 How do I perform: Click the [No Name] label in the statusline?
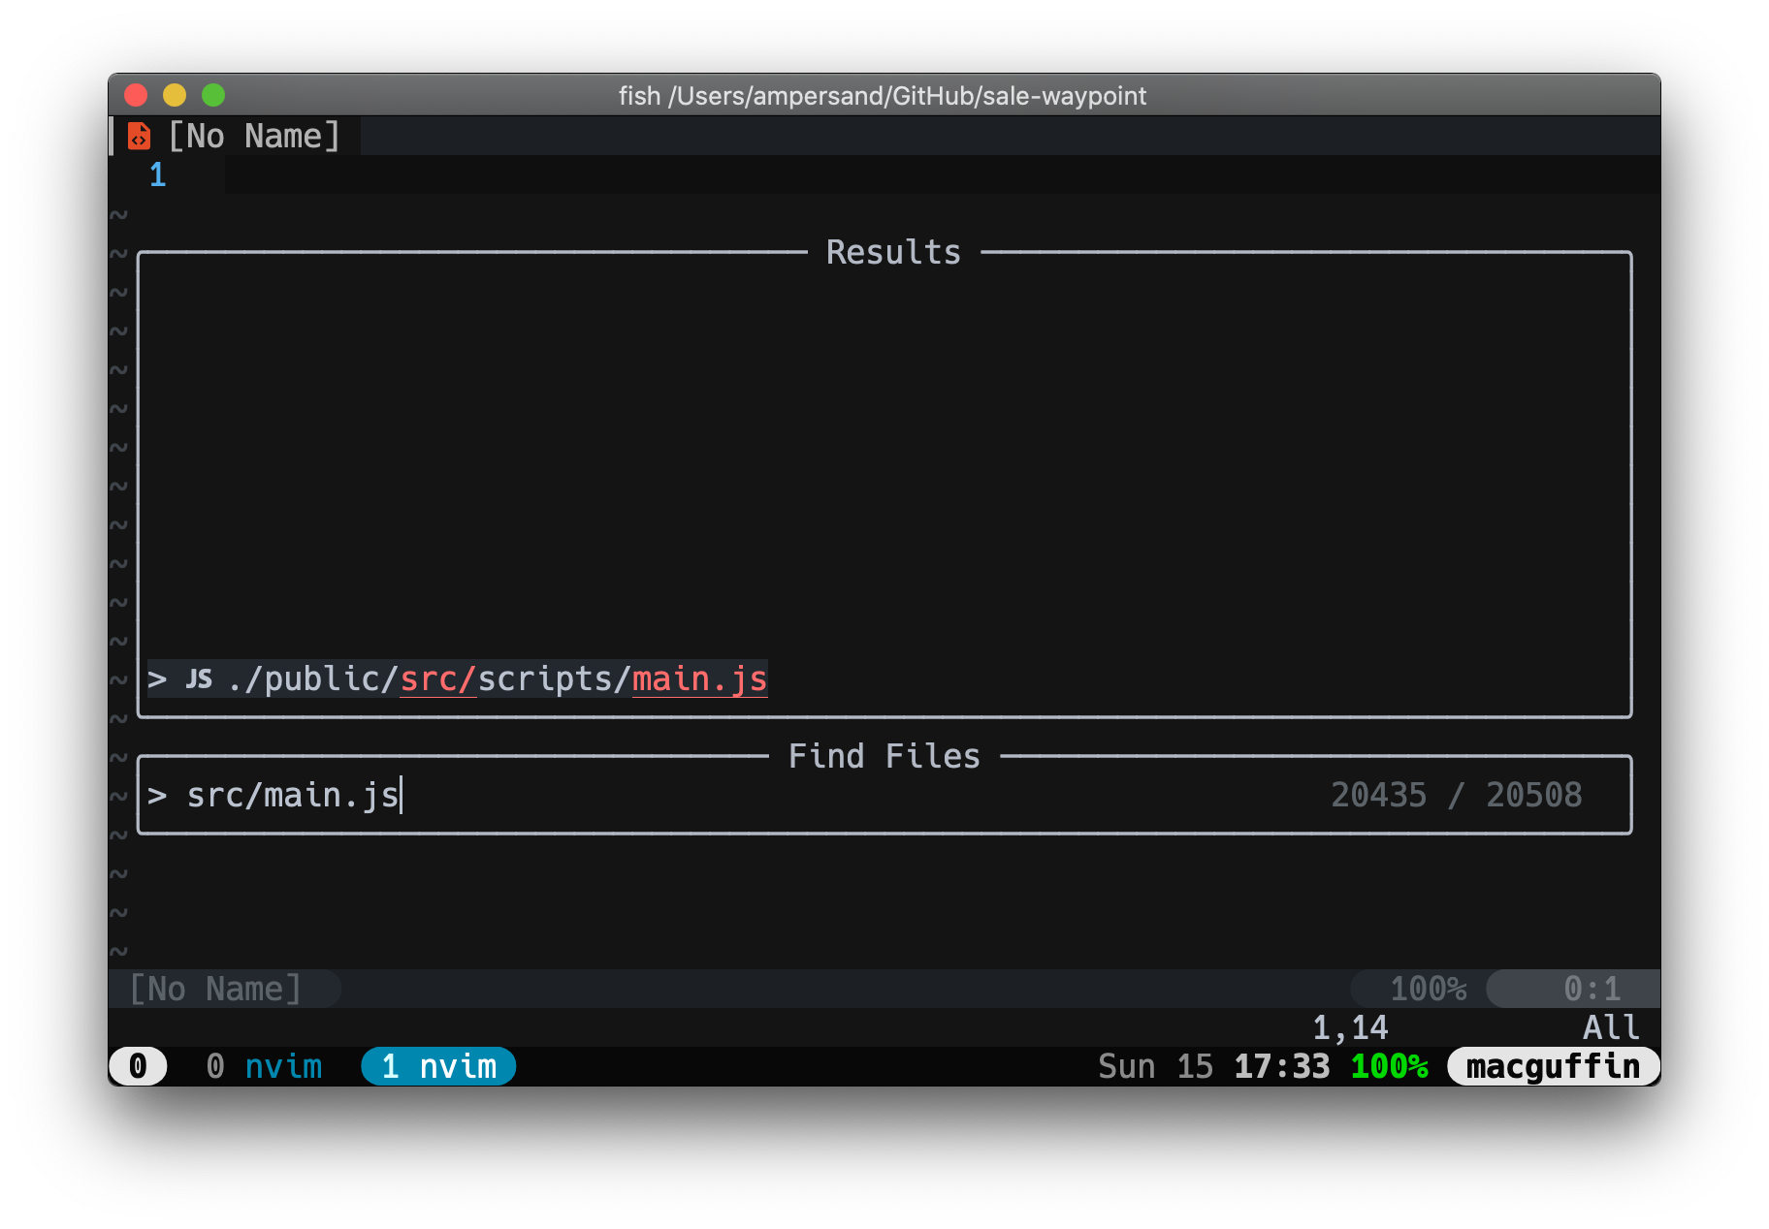(215, 989)
